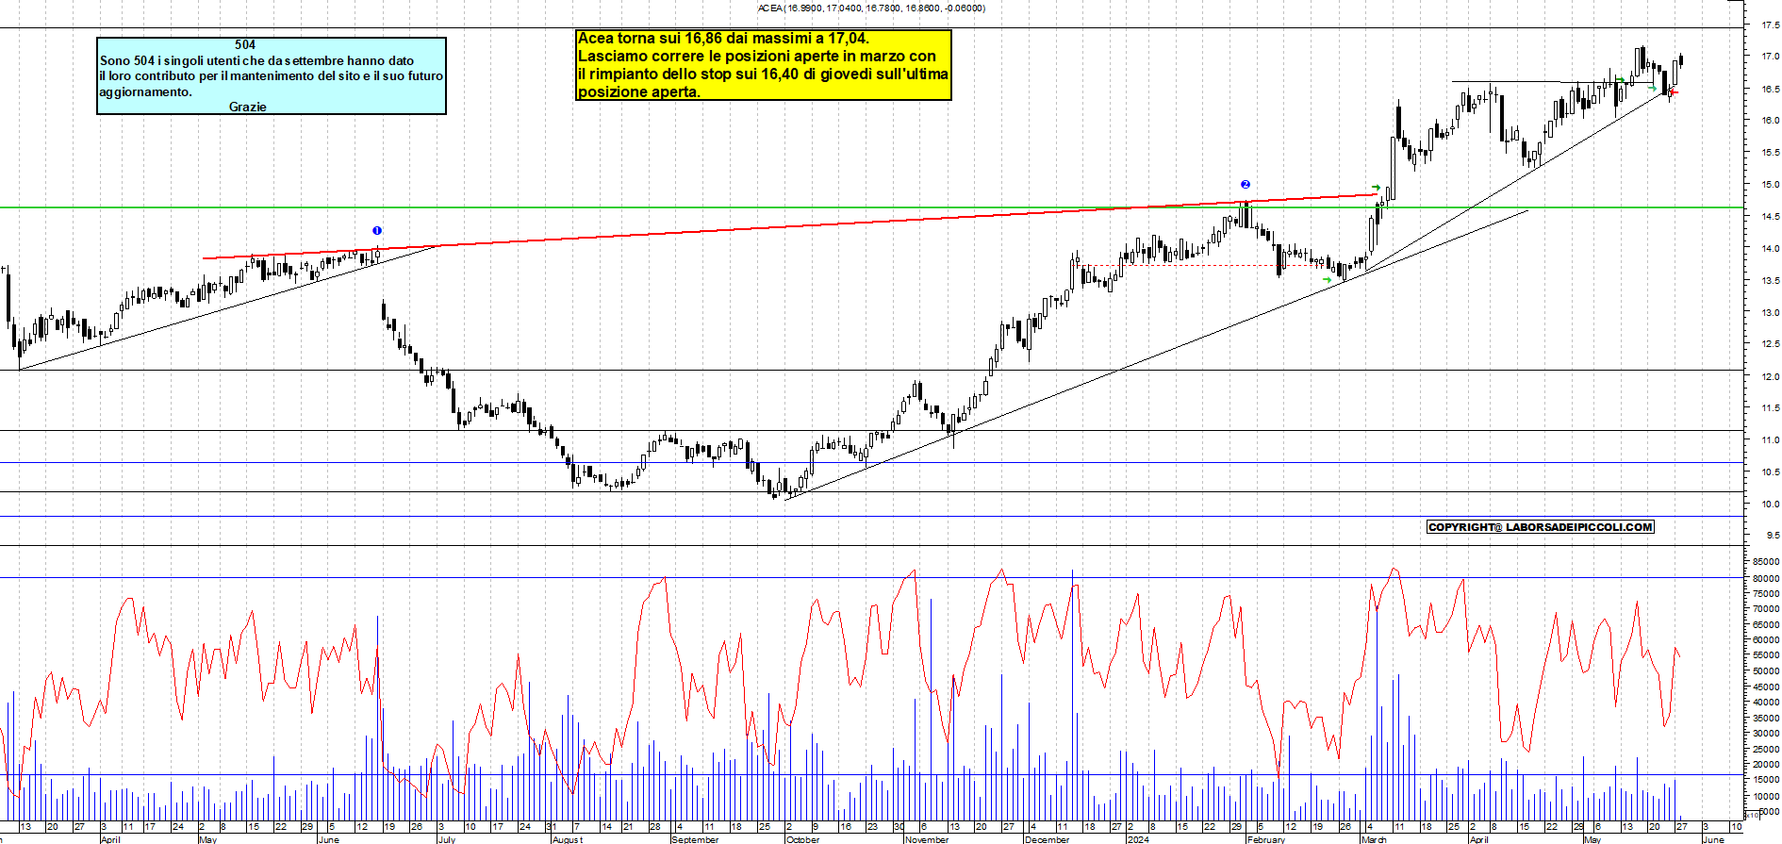Click the 85000 volume axis label

(1766, 562)
